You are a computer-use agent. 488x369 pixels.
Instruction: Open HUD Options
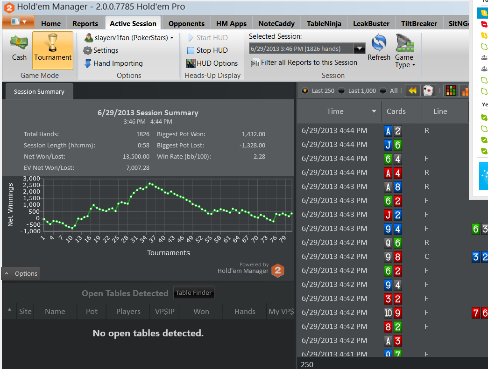tap(212, 63)
